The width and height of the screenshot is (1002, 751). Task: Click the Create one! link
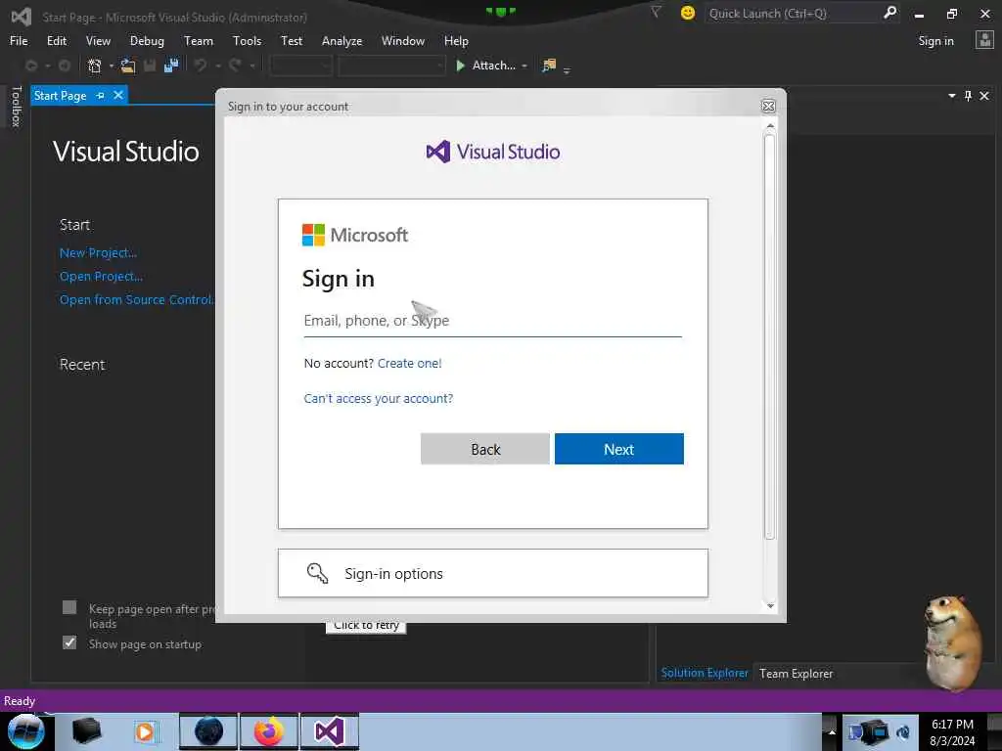(410, 364)
